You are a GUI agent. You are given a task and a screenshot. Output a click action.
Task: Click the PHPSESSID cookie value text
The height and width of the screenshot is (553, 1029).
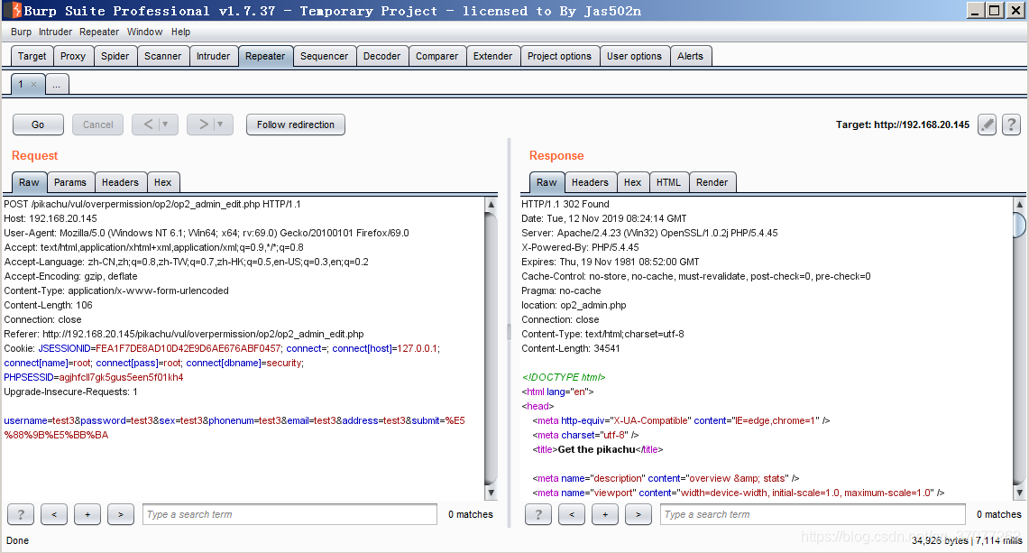point(122,378)
